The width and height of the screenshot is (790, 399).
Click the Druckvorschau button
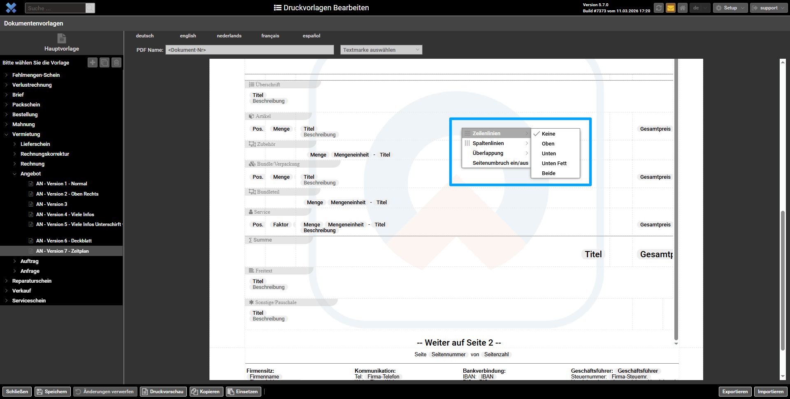tap(163, 392)
